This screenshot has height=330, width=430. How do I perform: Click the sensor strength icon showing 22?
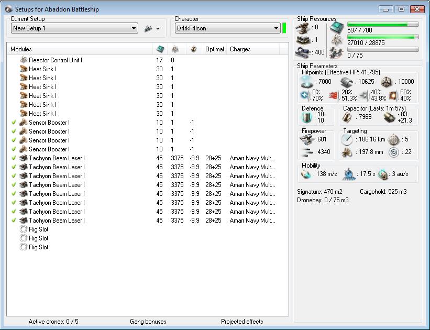(394, 152)
